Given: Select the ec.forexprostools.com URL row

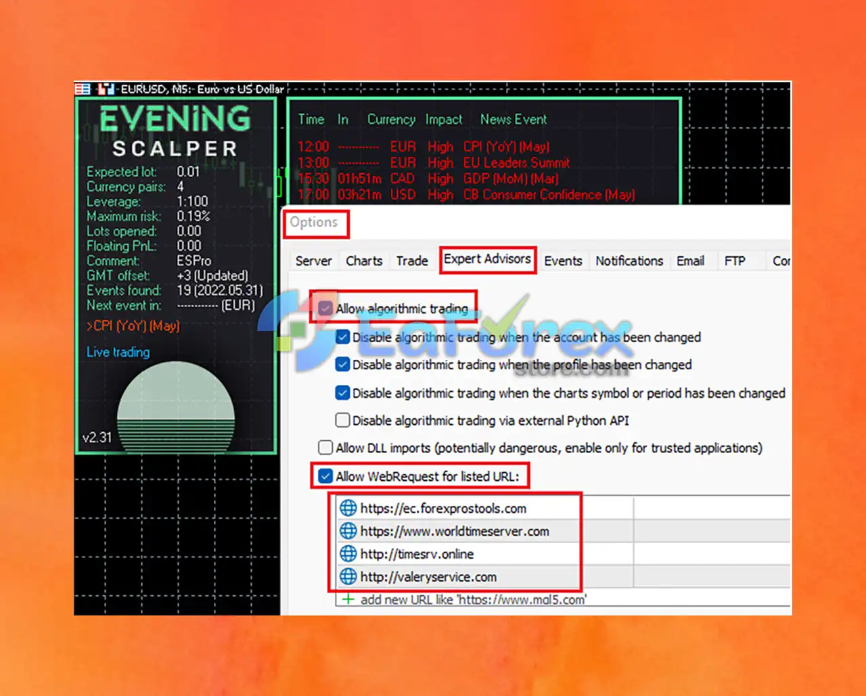Looking at the screenshot, I should 563,508.
